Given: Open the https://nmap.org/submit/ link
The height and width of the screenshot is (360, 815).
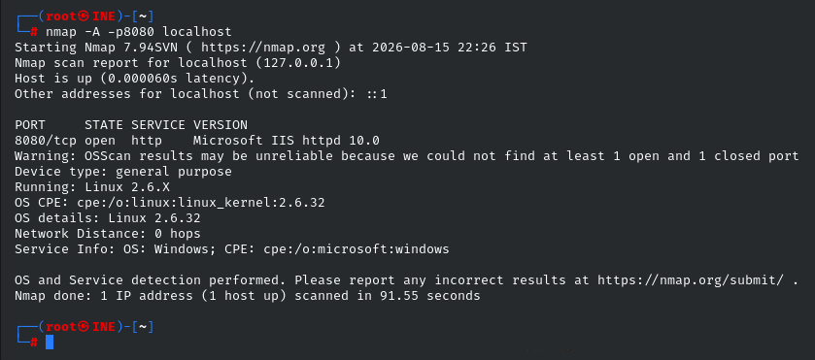Looking at the screenshot, I should pos(691,280).
